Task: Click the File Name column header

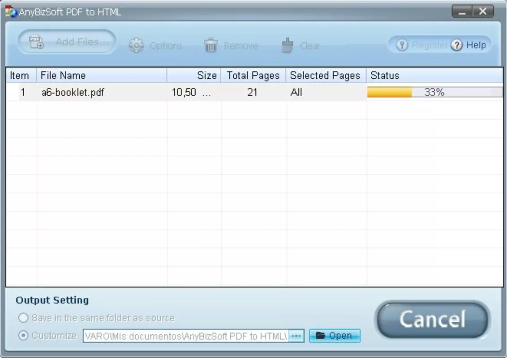Action: click(102, 75)
